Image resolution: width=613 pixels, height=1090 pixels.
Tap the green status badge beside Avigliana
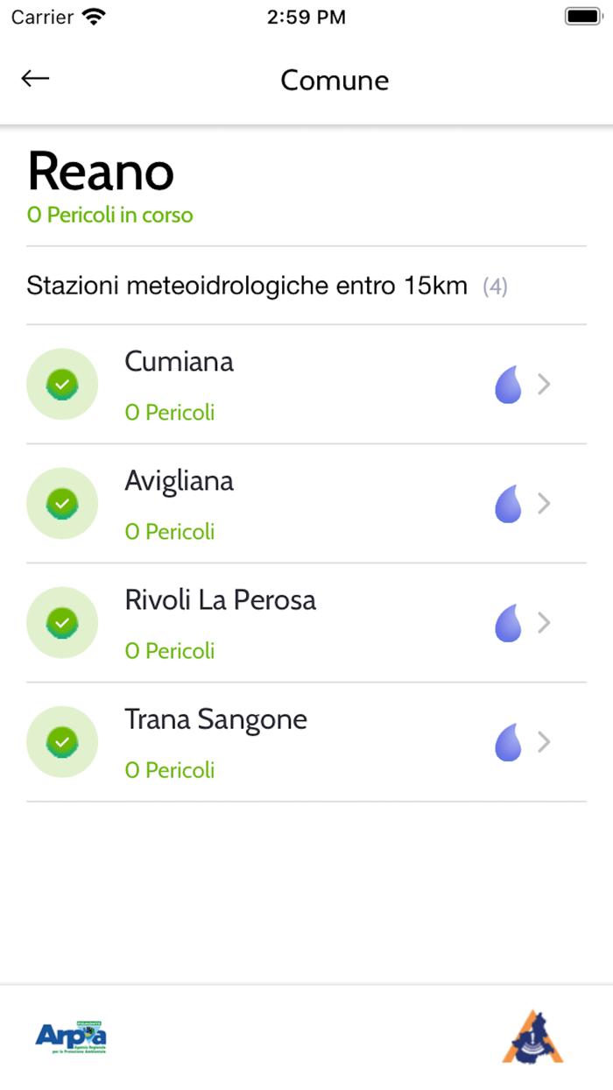pyautogui.click(x=62, y=503)
